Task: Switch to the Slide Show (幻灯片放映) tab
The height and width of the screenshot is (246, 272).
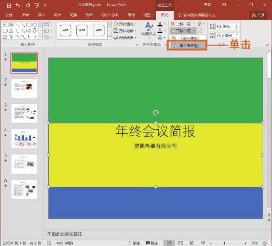Action: (x=110, y=15)
